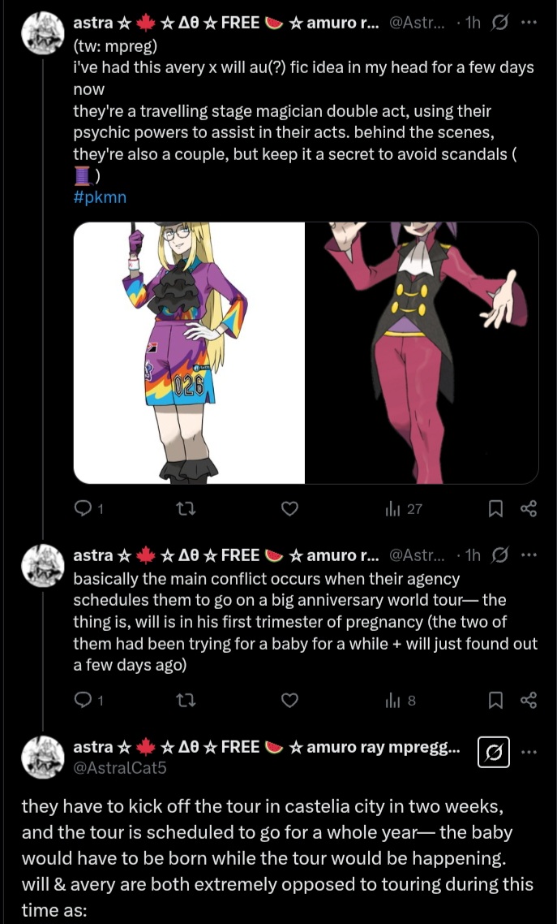The height and width of the screenshot is (924, 557).
Task: Reply to the anniversary world tour post
Action: (x=83, y=699)
